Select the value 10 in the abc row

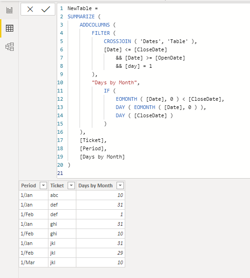(101, 195)
